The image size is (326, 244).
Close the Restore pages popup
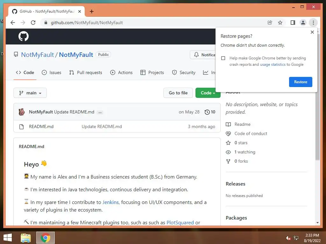[x=312, y=32]
